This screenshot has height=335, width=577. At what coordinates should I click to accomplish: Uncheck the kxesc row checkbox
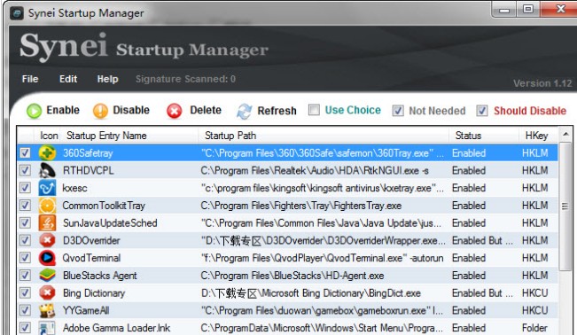point(25,188)
